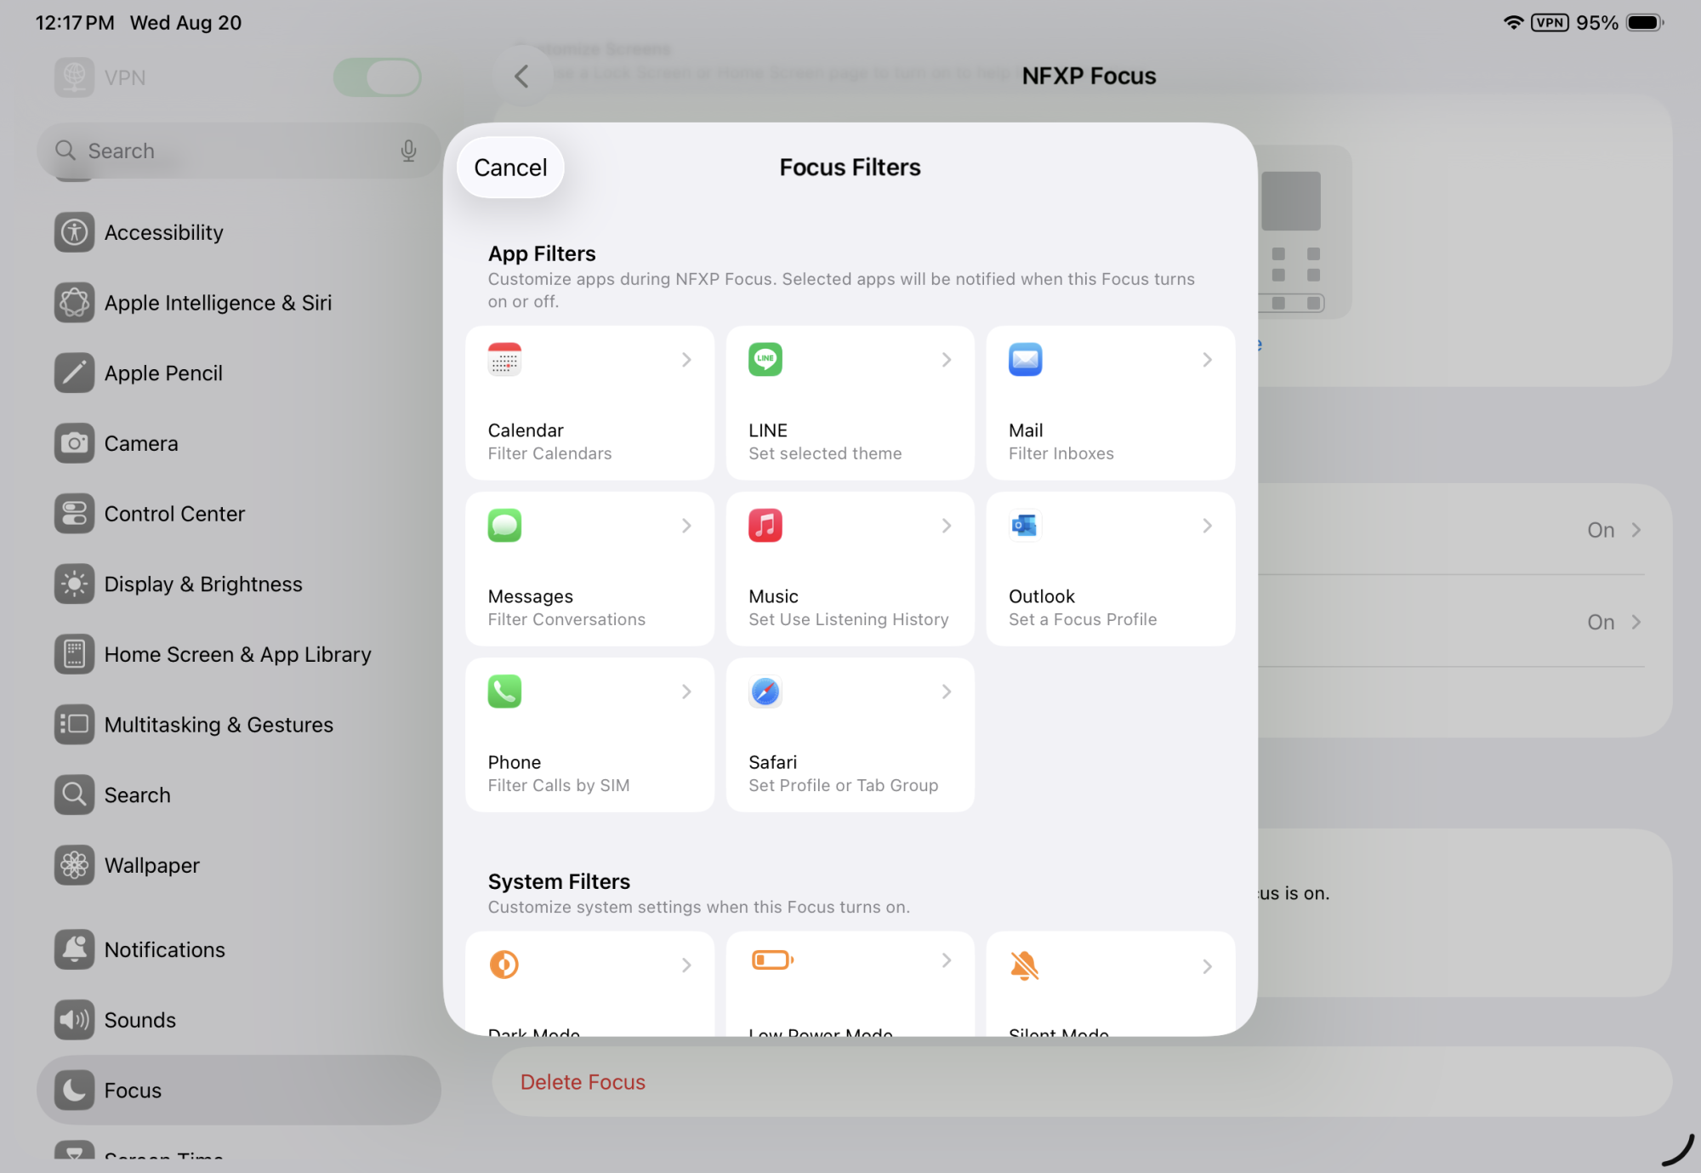Open the Music filter icon
The height and width of the screenshot is (1173, 1701).
765,525
